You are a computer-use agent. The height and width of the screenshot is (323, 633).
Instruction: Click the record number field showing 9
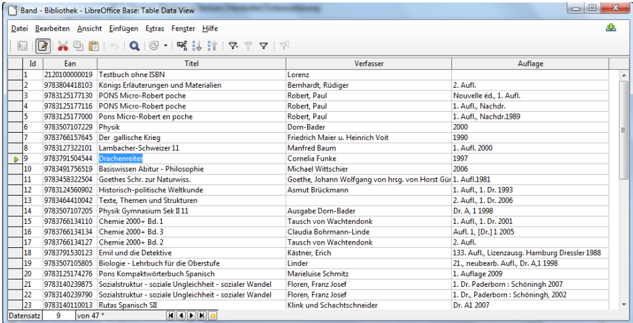tap(58, 316)
